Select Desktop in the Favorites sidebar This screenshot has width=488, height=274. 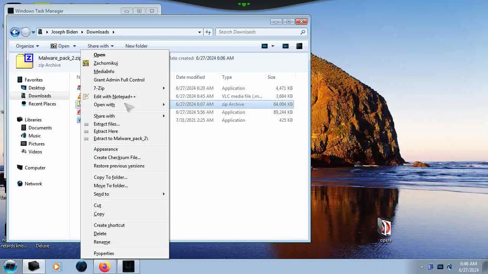click(37, 88)
